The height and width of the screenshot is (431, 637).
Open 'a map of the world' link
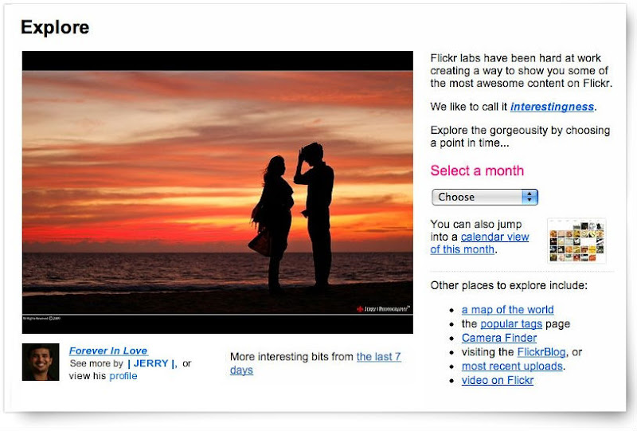[507, 310]
